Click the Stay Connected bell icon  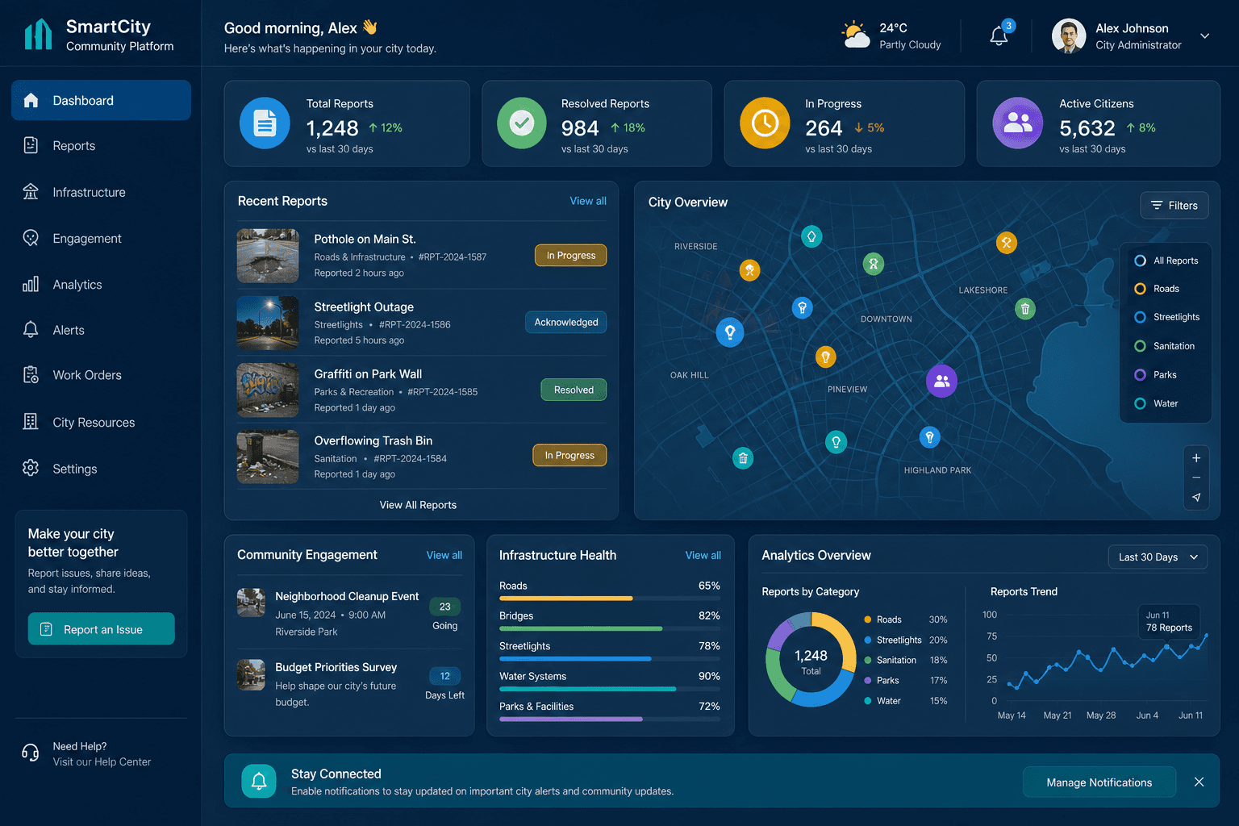259,781
